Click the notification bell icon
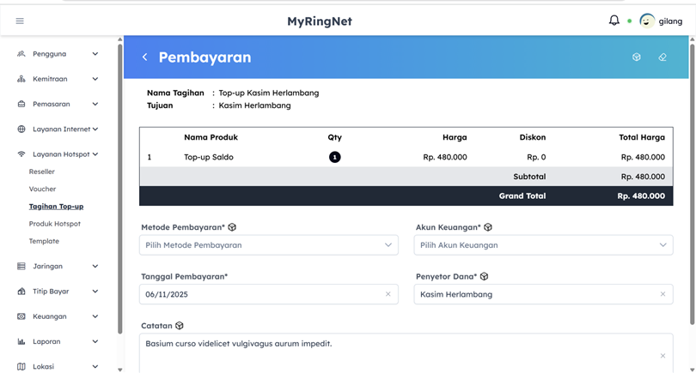696x373 pixels. point(614,21)
